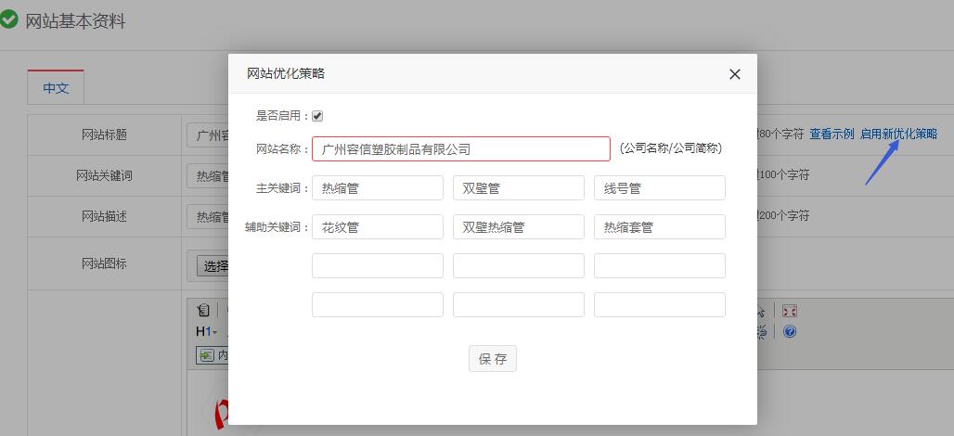Image resolution: width=954 pixels, height=436 pixels.
Task: Click the 网站优化策略 dialog title
Action: tap(285, 73)
